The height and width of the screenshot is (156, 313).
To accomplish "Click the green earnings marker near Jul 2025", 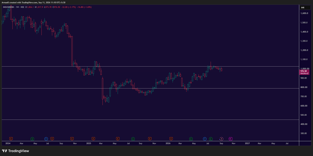I will pos(133,139).
